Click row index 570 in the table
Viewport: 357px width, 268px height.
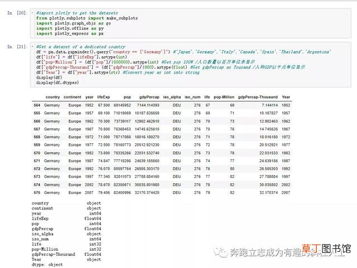[37, 153]
